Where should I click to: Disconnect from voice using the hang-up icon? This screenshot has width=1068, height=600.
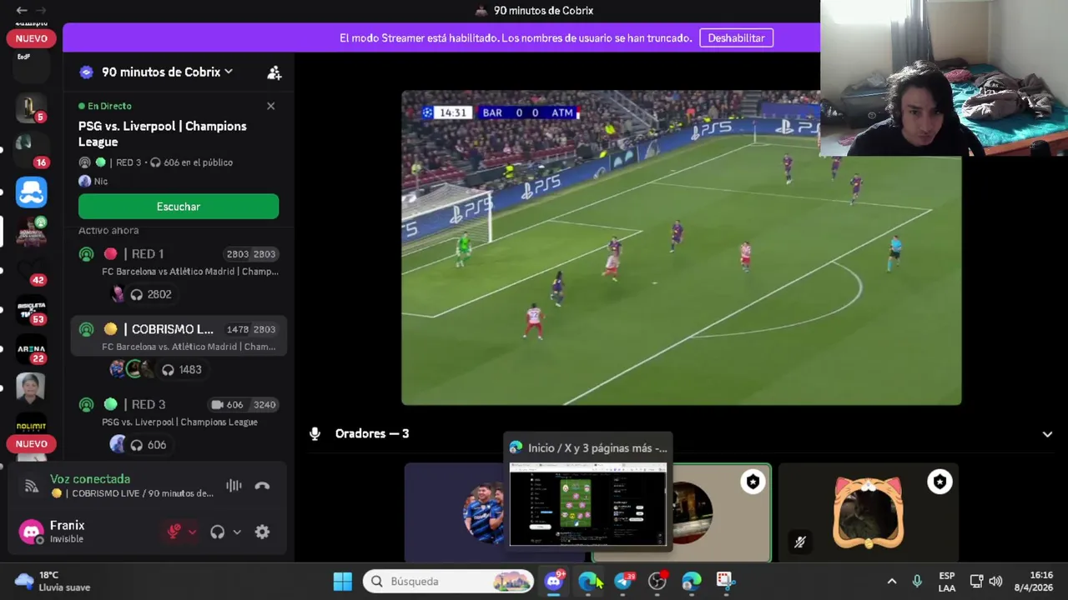[262, 486]
